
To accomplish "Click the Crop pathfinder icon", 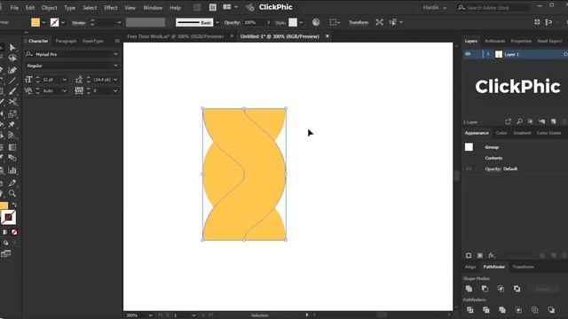I will point(518,310).
